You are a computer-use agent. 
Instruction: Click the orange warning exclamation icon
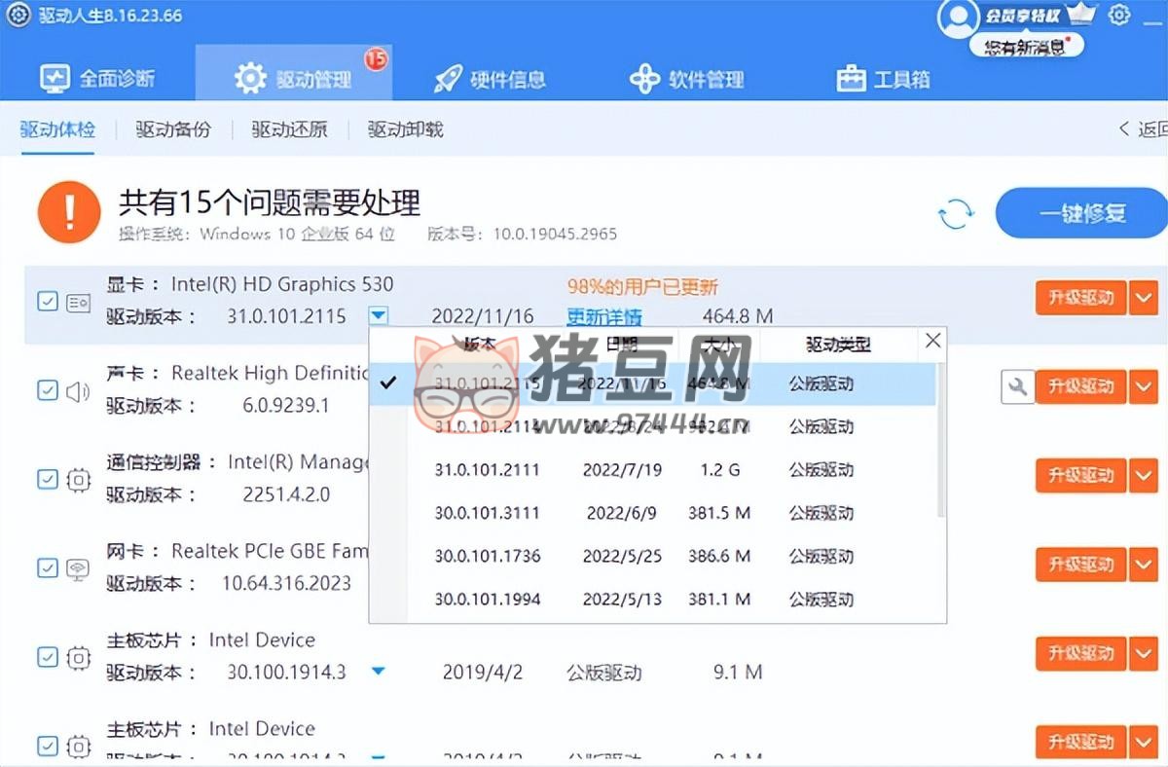pos(69,213)
